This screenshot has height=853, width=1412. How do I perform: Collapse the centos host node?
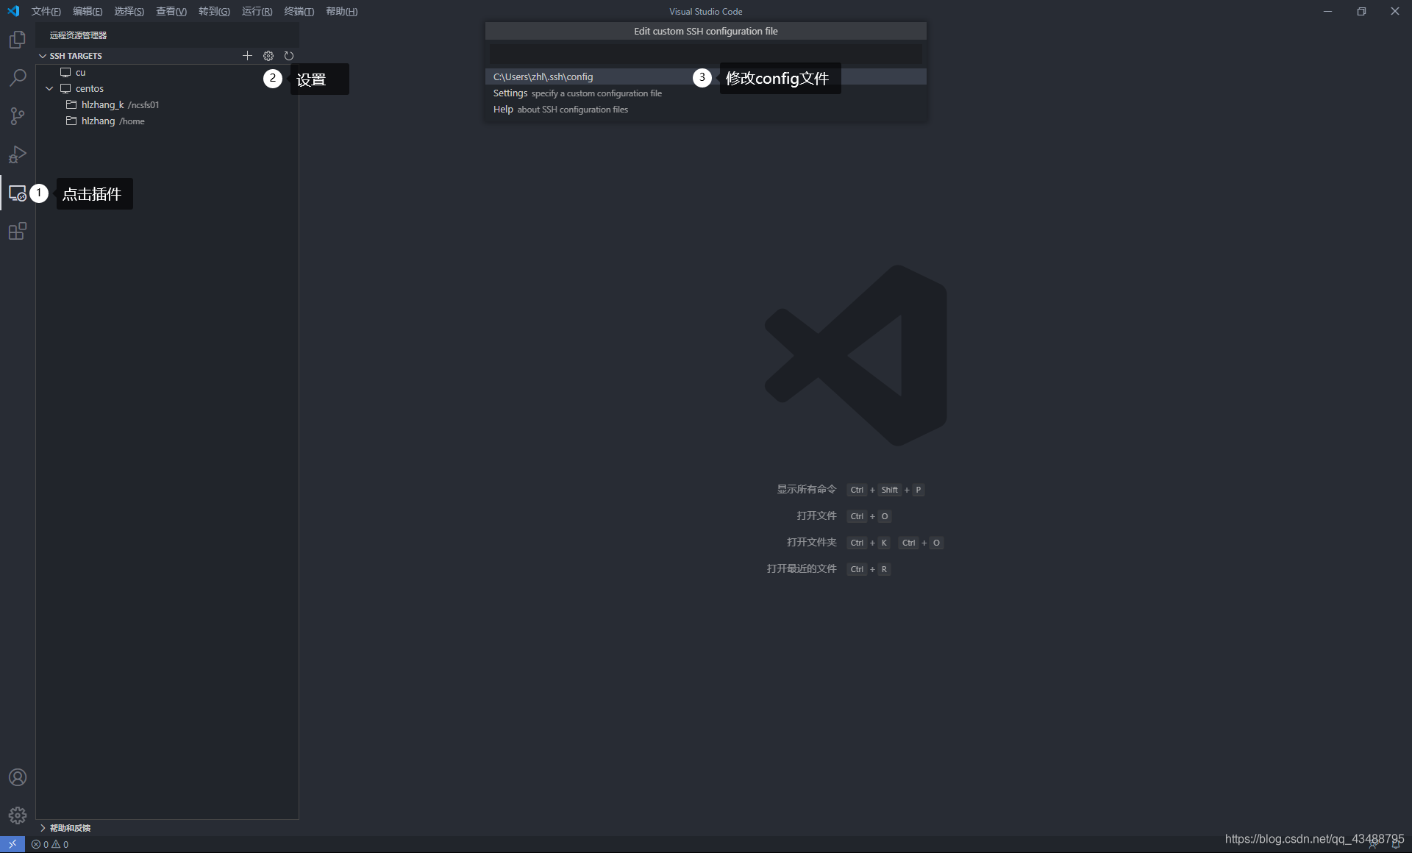click(x=49, y=88)
